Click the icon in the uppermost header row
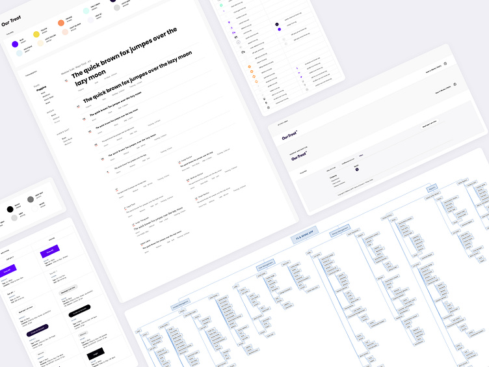Viewport: 489px width, 367px height. coord(445,64)
